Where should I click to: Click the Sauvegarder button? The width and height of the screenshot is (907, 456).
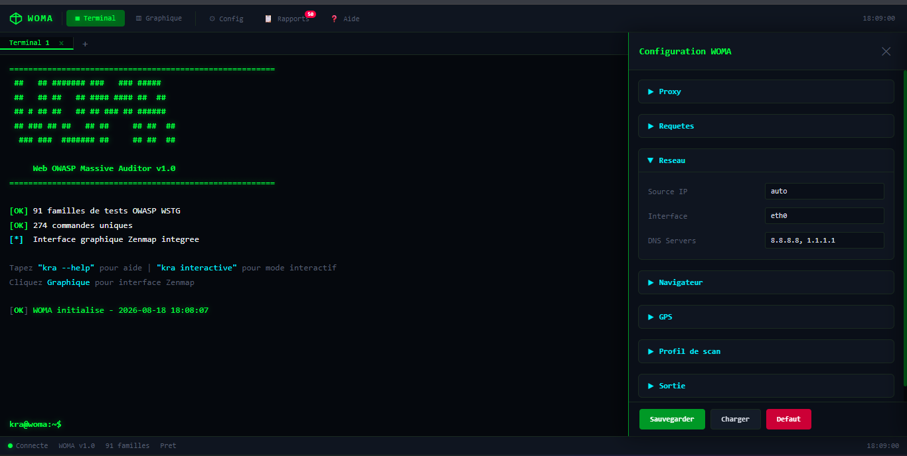pyautogui.click(x=672, y=419)
